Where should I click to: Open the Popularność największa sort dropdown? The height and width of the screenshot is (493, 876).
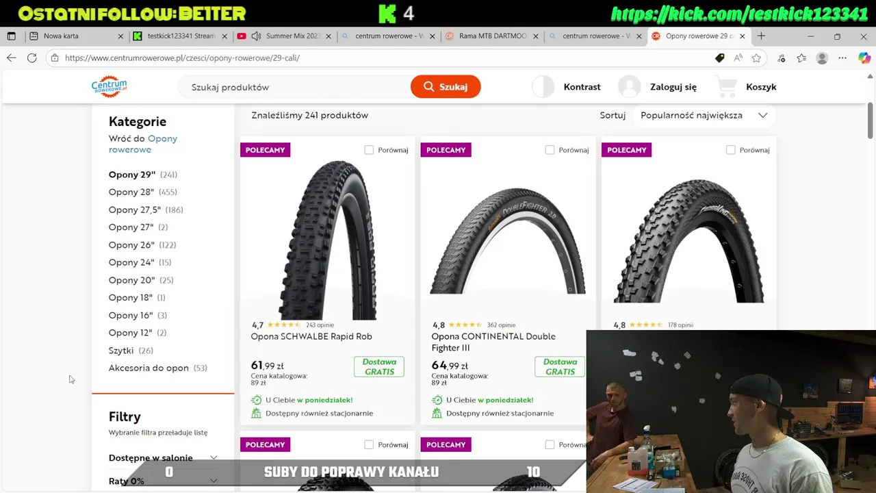click(704, 115)
